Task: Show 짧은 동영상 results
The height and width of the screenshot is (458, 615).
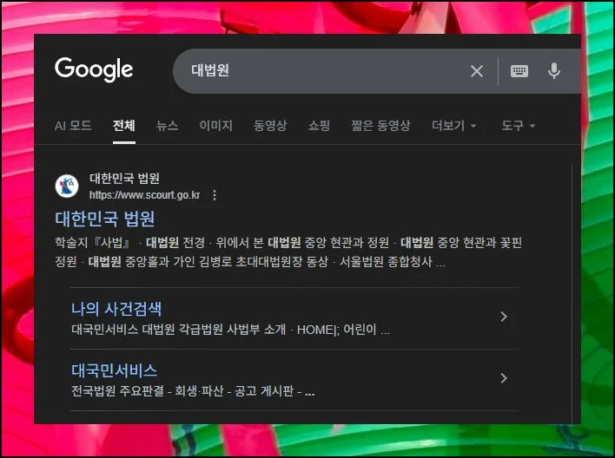Action: [380, 126]
